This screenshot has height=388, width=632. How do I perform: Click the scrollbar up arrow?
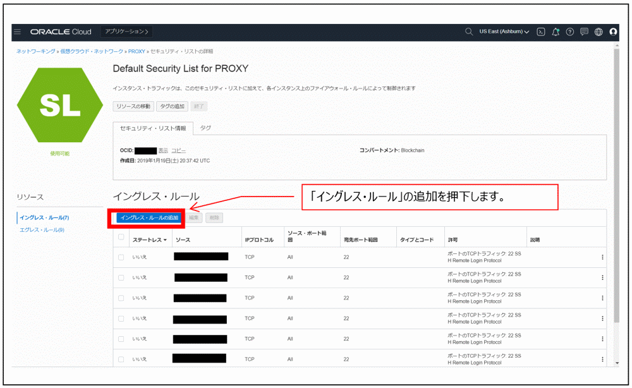click(x=617, y=45)
